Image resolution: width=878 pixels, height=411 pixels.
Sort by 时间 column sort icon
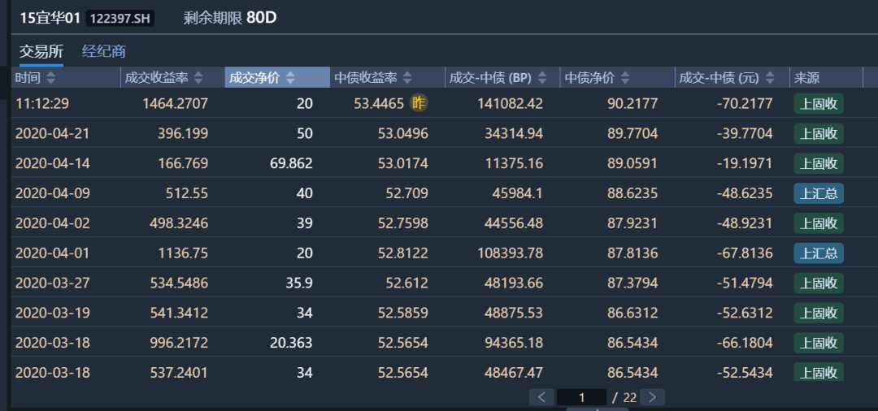tap(50, 78)
